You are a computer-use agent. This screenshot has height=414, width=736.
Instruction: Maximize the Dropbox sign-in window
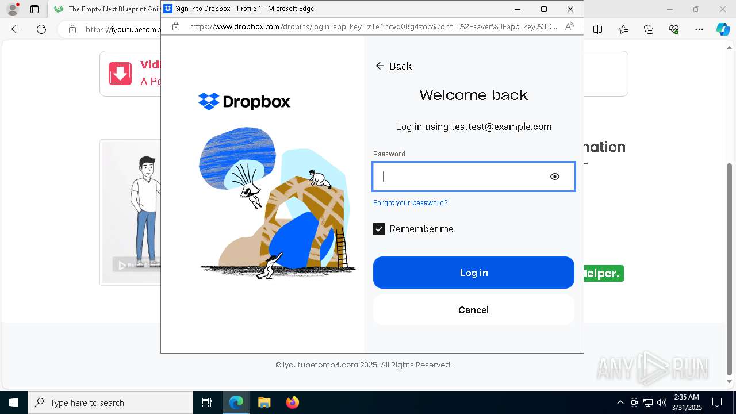coord(544,9)
